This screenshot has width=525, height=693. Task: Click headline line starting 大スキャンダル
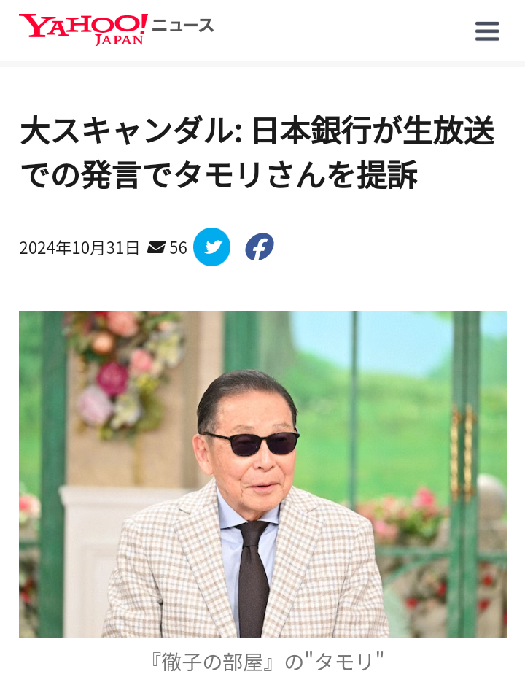pos(257,131)
